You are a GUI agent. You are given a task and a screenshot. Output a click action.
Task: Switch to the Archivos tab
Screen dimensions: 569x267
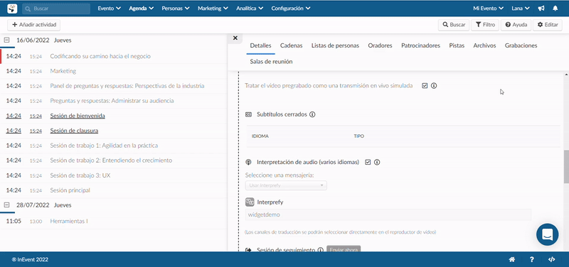click(484, 45)
